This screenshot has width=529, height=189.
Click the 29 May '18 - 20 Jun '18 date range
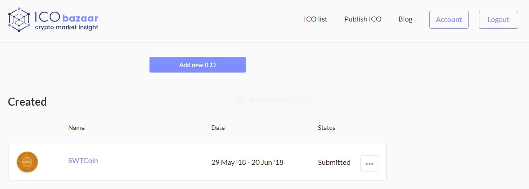(x=247, y=162)
